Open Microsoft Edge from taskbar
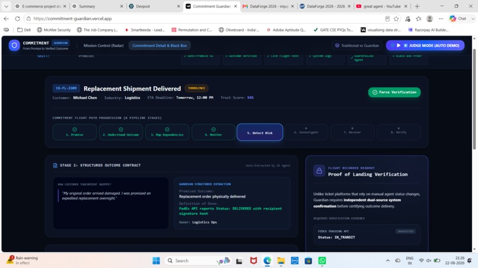This screenshot has width=478, height=268. (x=267, y=261)
